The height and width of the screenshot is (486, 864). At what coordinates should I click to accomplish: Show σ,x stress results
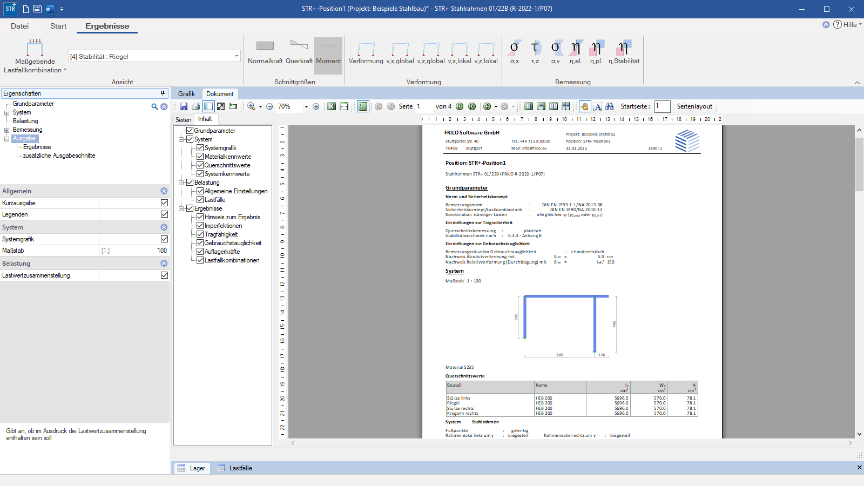click(x=515, y=52)
